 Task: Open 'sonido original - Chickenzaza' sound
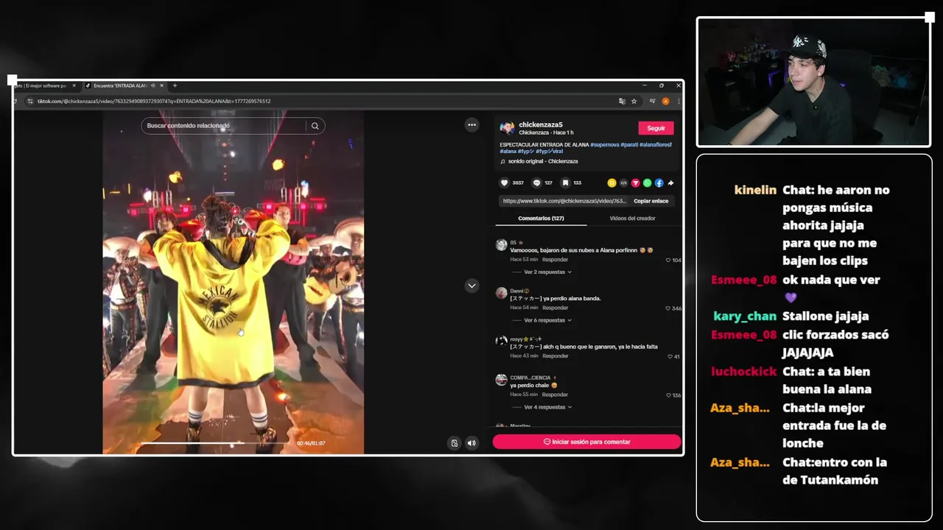pyautogui.click(x=543, y=161)
